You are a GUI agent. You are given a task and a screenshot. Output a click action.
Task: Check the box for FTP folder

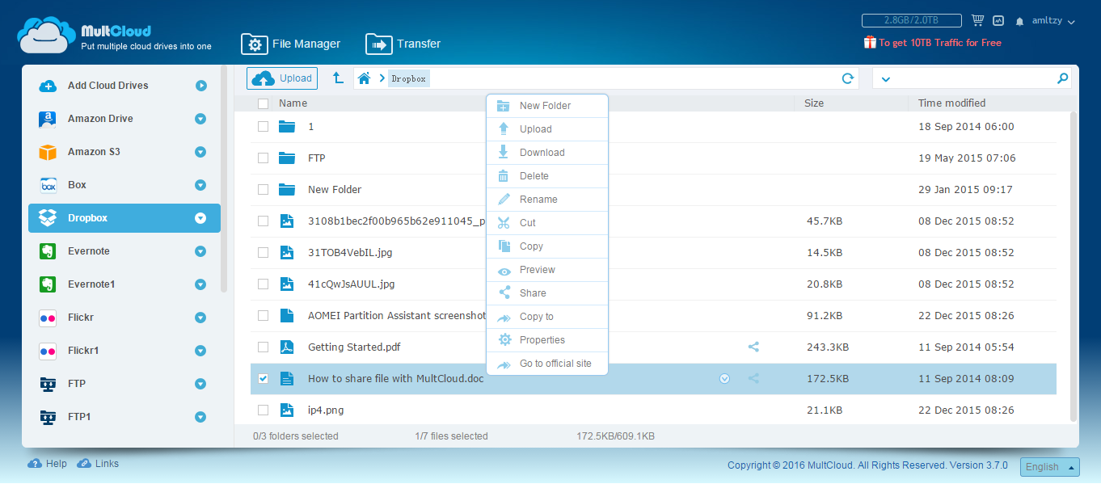coord(263,158)
